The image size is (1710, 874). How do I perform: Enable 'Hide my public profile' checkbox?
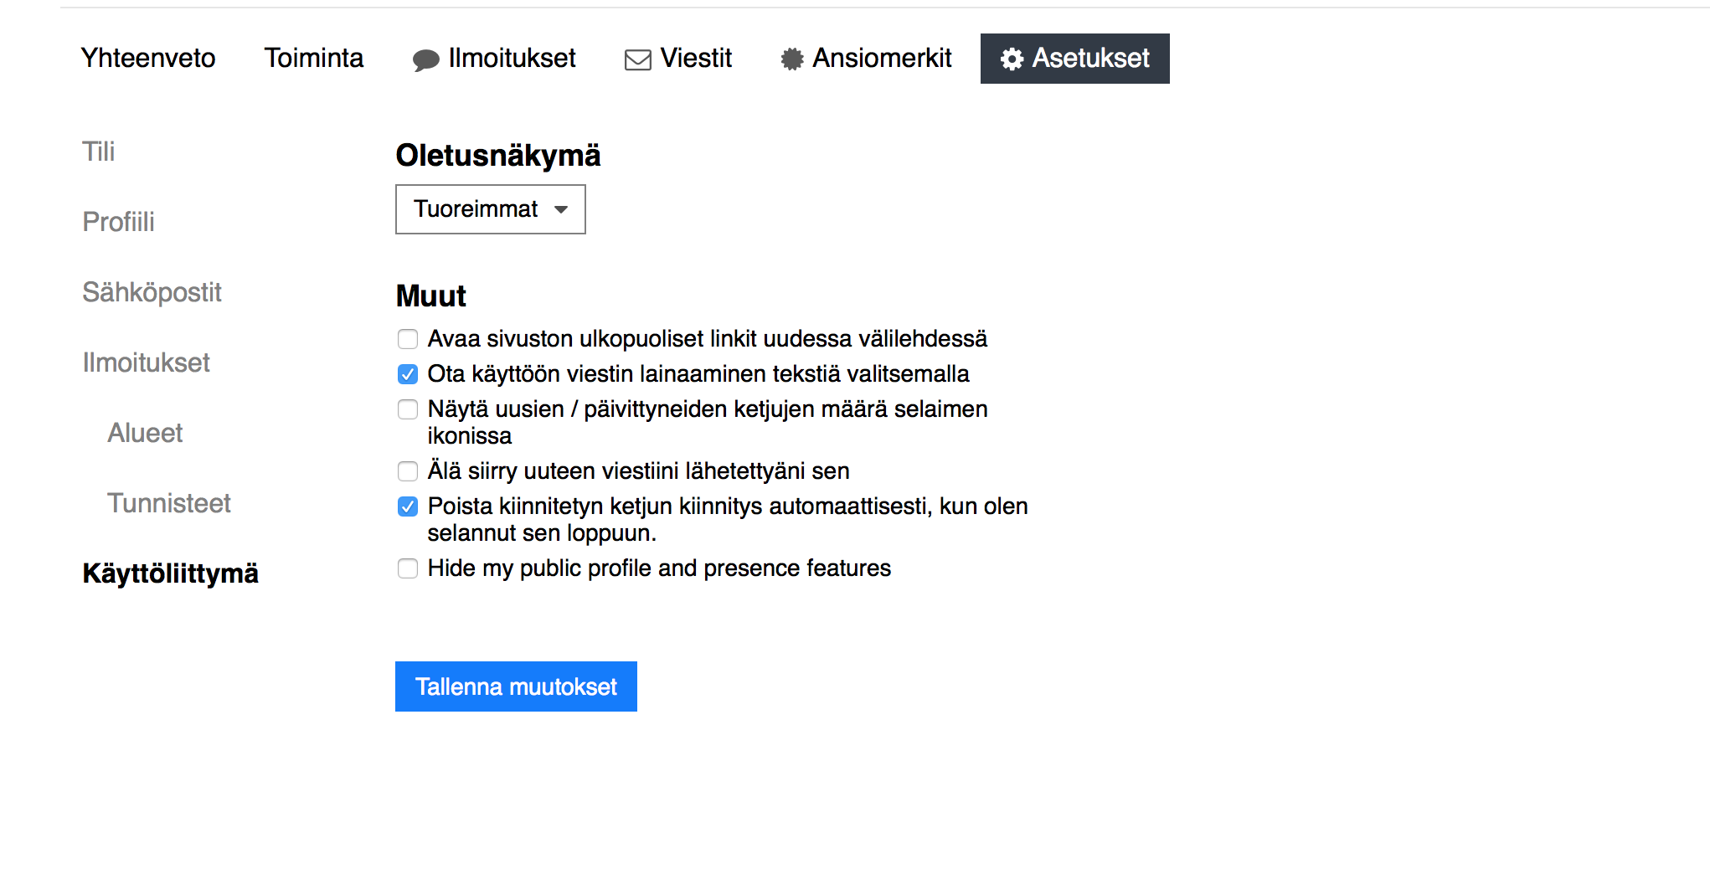point(408,568)
